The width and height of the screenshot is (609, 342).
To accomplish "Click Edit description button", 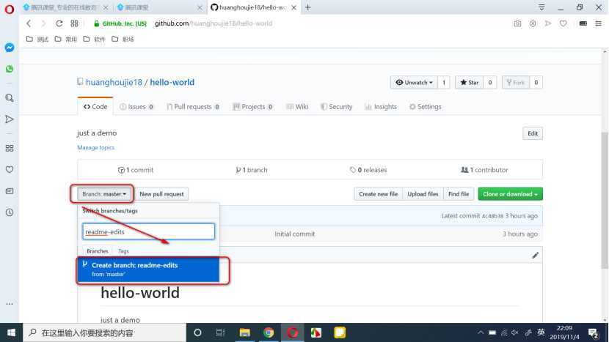I will pos(533,133).
